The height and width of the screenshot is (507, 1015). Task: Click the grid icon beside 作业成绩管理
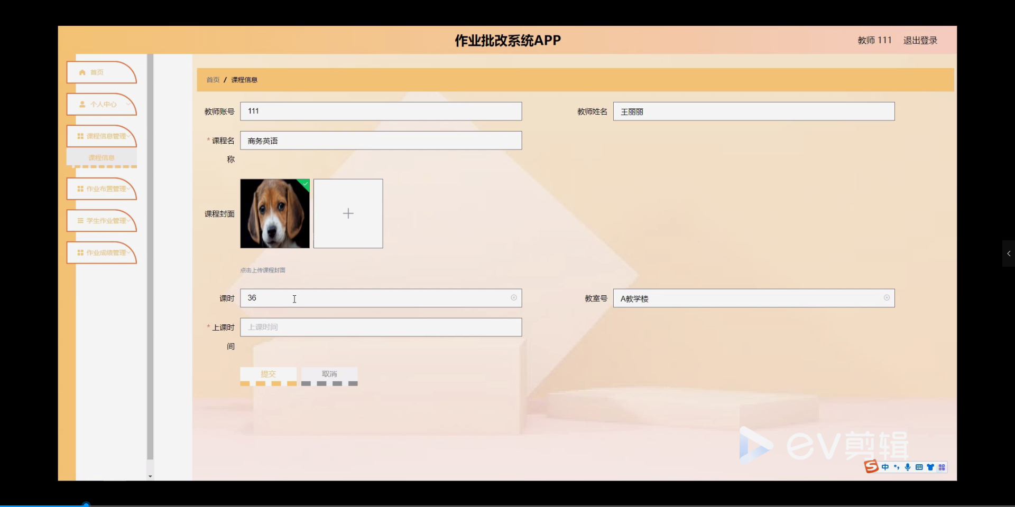[80, 252]
